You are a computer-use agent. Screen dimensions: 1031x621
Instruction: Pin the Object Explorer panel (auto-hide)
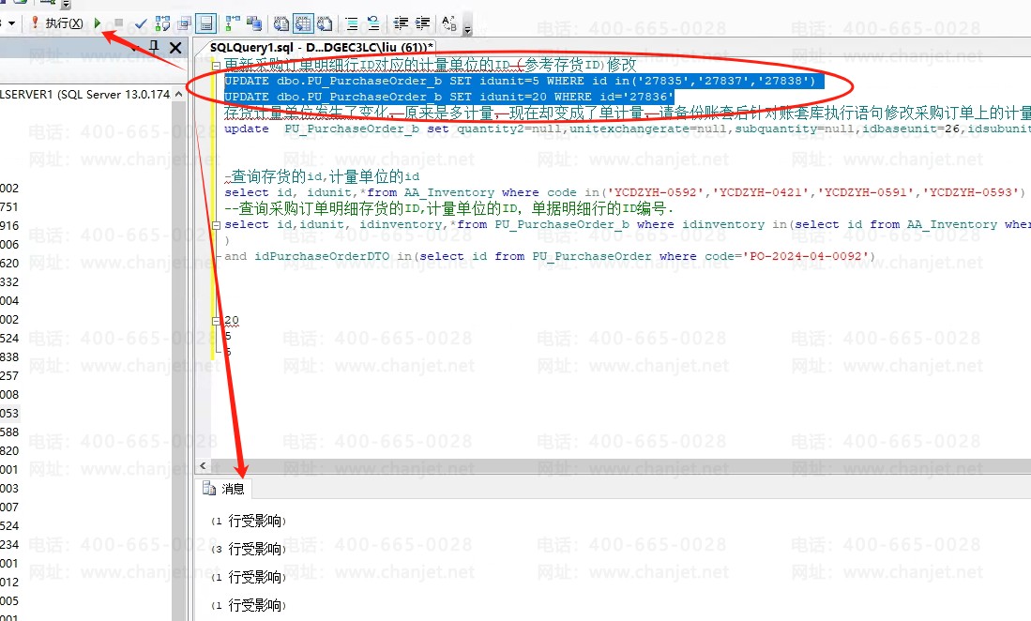pos(154,47)
